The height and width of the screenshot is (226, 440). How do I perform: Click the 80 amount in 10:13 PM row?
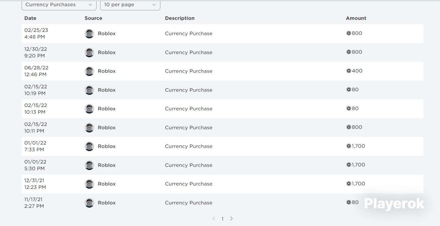[355, 108]
